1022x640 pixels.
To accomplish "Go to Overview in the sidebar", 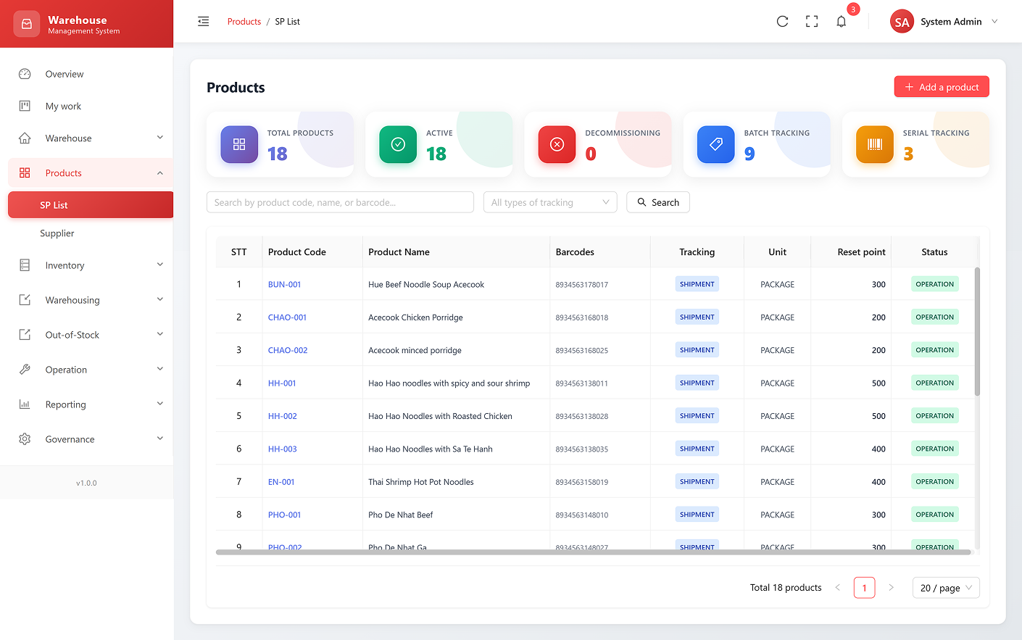I will click(65, 74).
